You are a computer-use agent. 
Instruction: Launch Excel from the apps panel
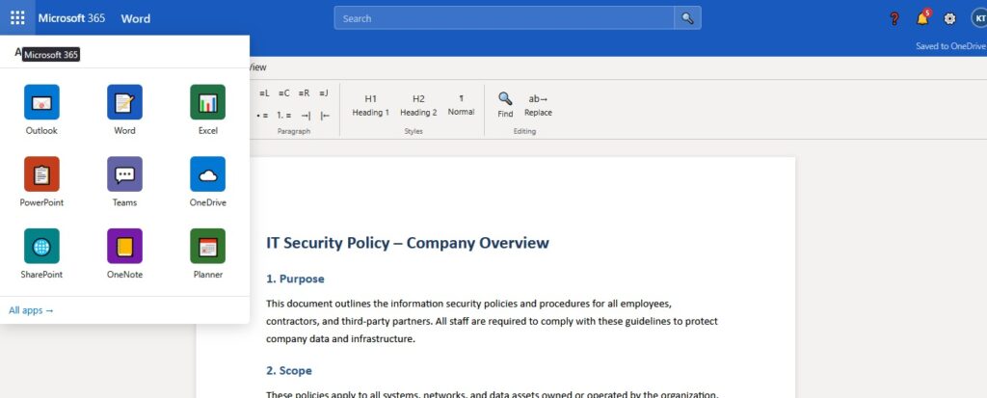click(208, 110)
